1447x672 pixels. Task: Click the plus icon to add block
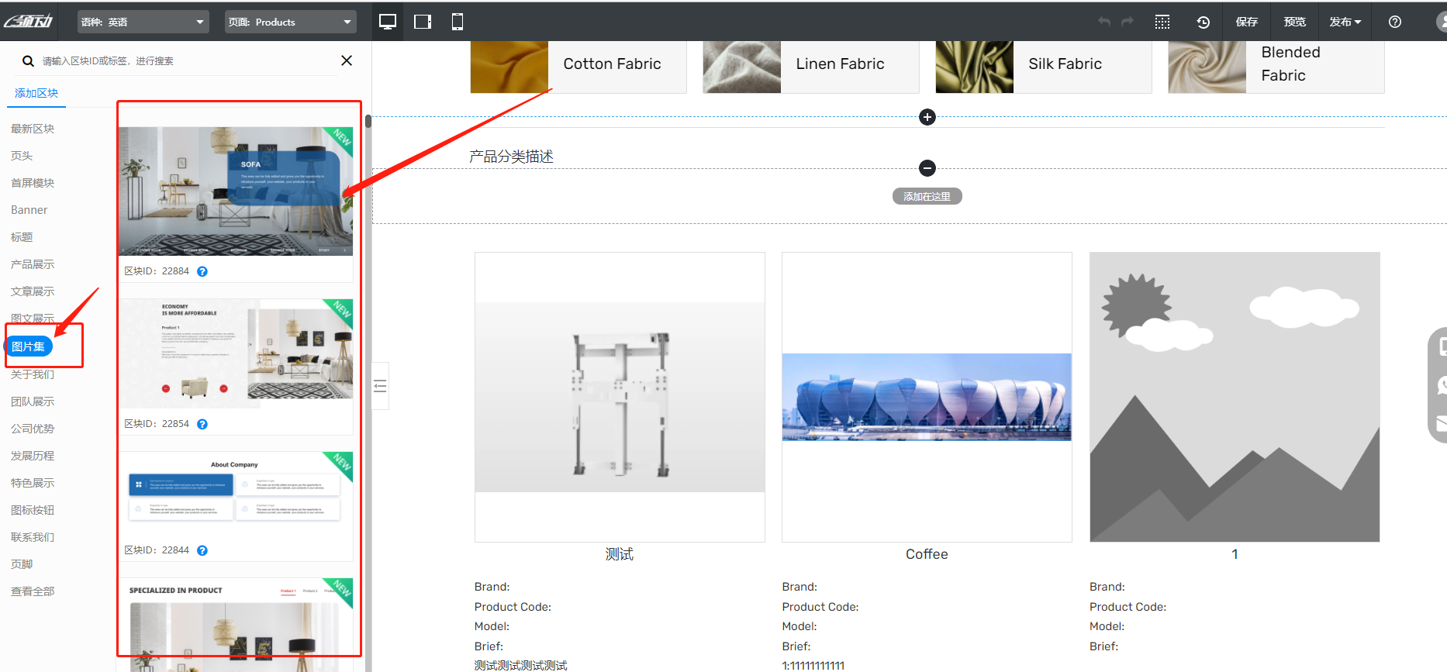click(x=927, y=117)
